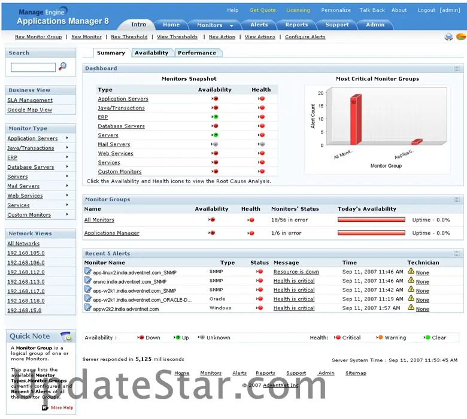
Task: Click Web Services health status icon
Action: pyautogui.click(x=262, y=153)
